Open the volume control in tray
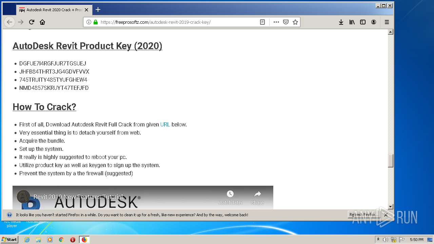This screenshot has height=244, width=434. [386, 240]
